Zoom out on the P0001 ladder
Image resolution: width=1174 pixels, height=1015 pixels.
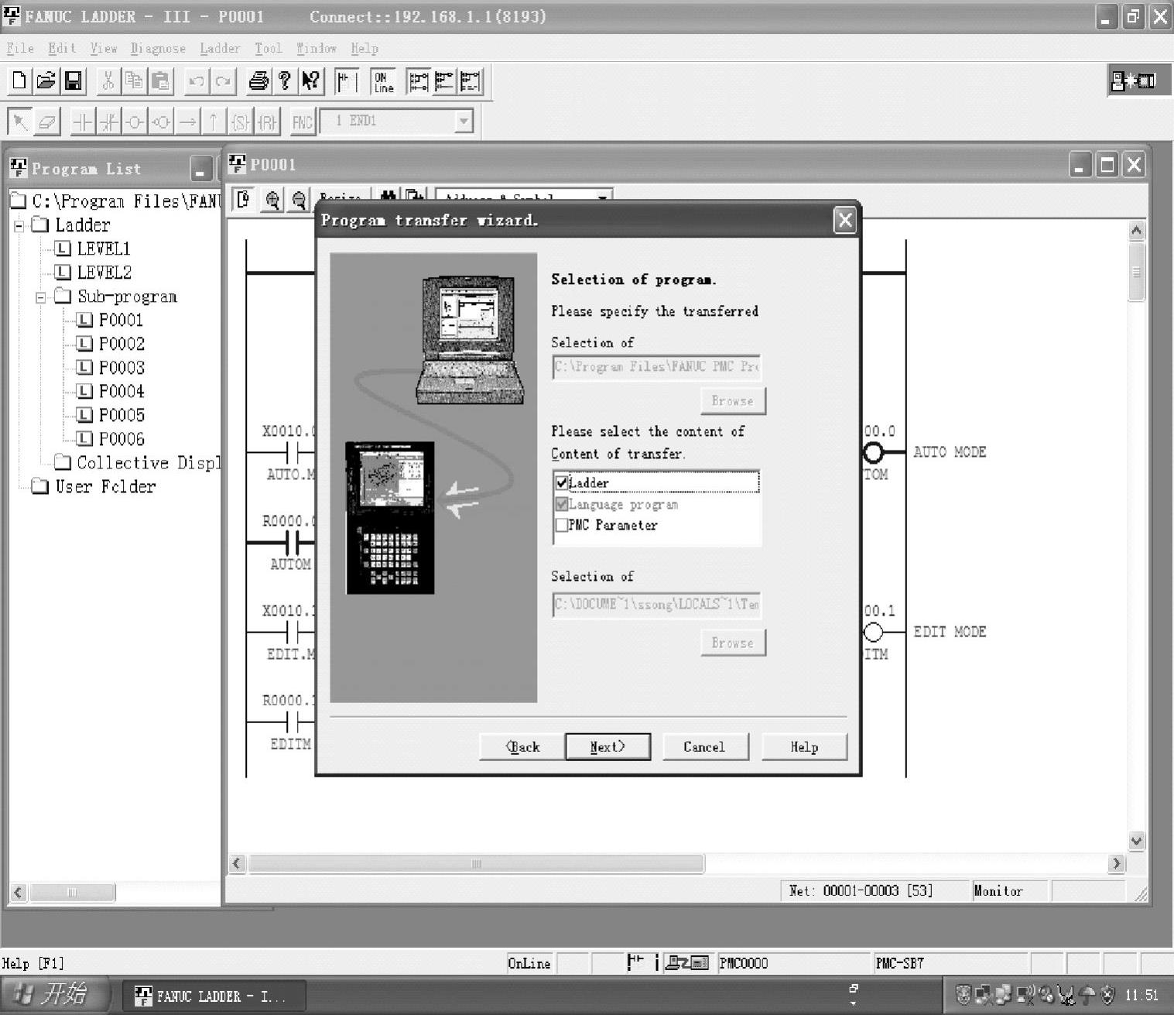point(299,200)
